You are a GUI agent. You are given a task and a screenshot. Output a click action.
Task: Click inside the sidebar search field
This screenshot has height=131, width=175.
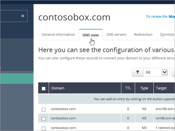[x=10, y=16]
